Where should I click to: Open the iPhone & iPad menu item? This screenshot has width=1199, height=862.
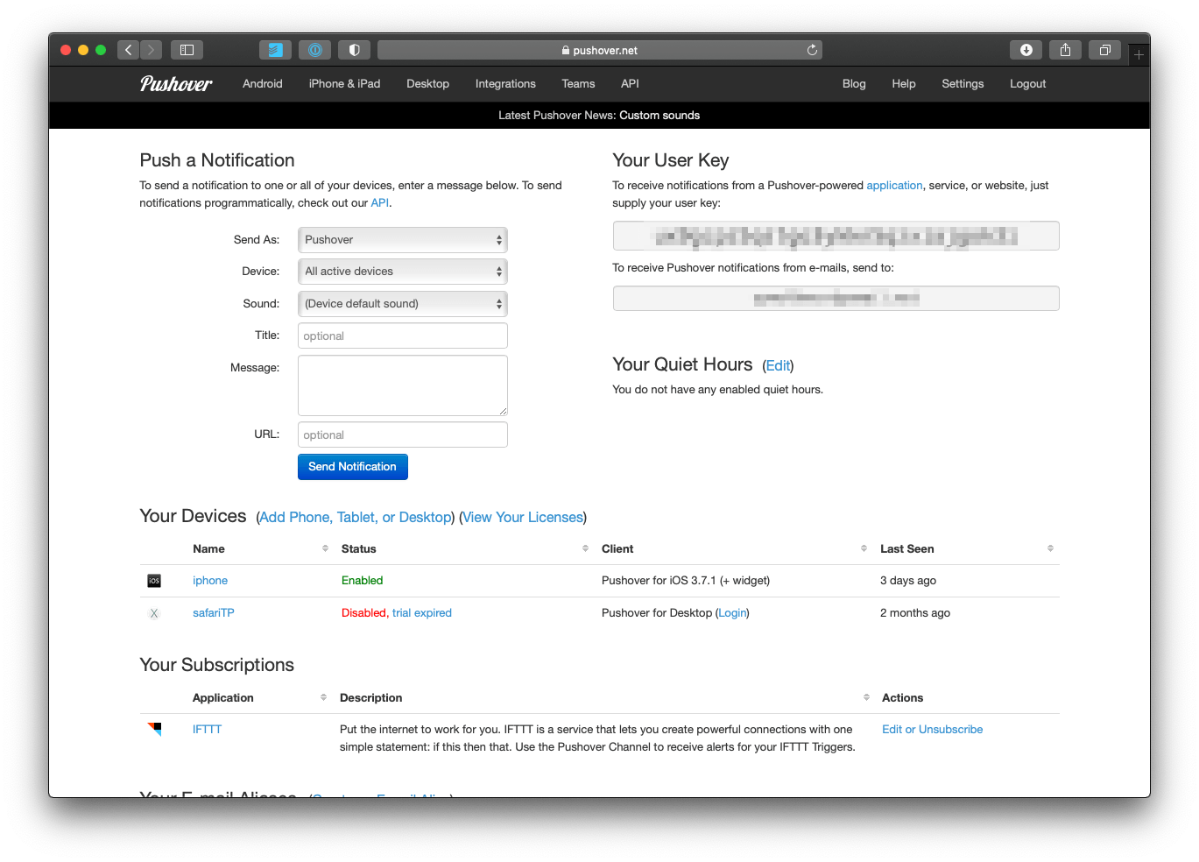pyautogui.click(x=344, y=84)
